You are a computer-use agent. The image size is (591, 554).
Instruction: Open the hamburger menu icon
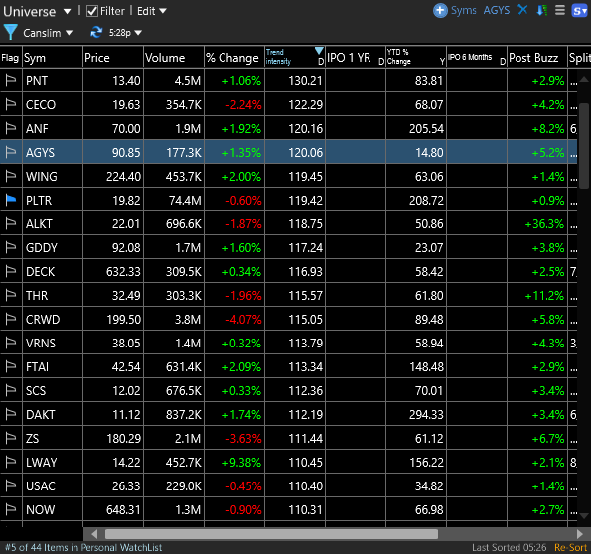pyautogui.click(x=560, y=10)
